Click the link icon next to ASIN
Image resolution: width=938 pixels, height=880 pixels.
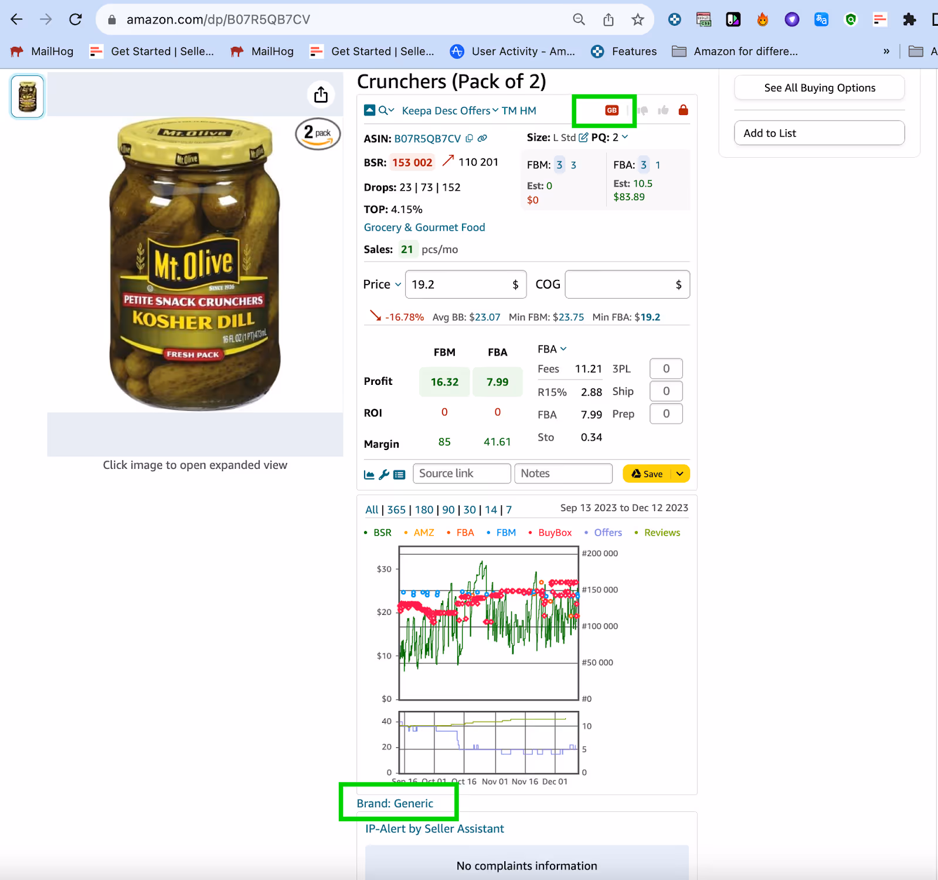[482, 138]
